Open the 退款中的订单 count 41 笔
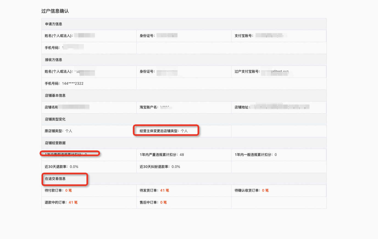 (73, 202)
